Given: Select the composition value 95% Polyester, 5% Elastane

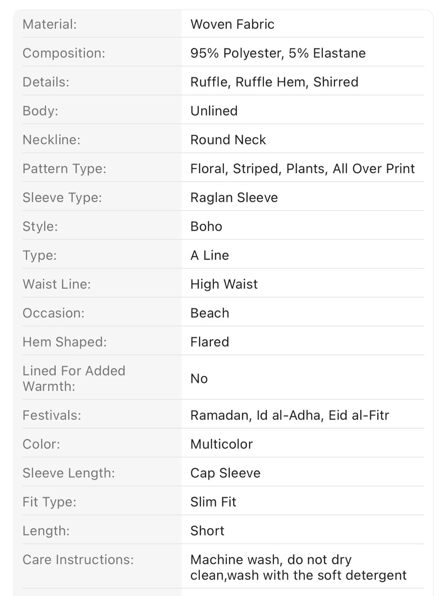Looking at the screenshot, I should coord(278,53).
